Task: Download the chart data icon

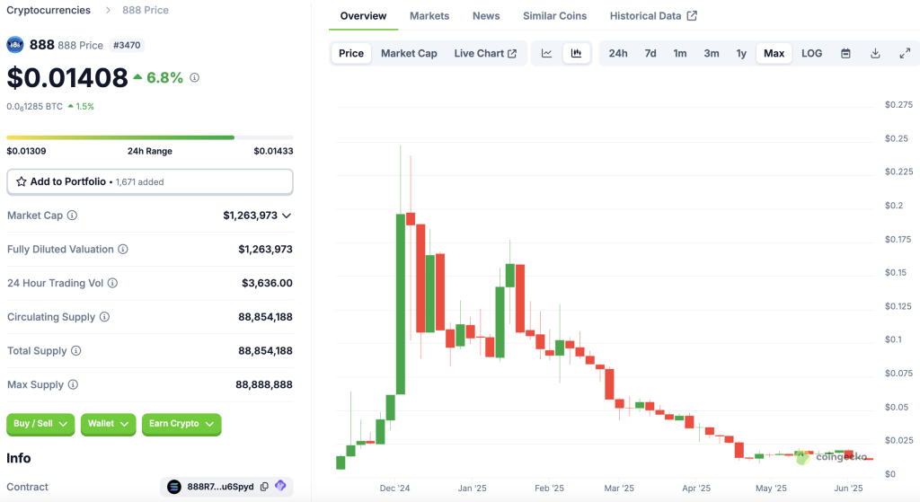Action: click(875, 53)
